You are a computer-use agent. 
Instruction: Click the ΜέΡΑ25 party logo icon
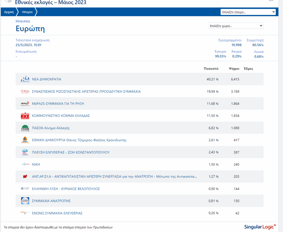pyautogui.click(x=25, y=103)
